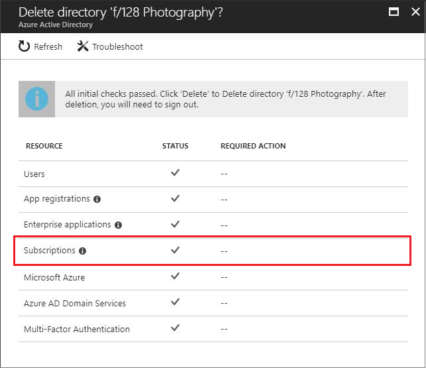Click required action dashes for App registrations
The image size is (426, 368).
[224, 200]
